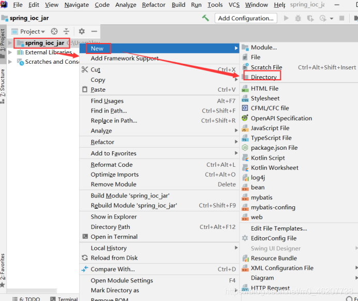Create a new Kotlin Script
The image size is (358, 301).
(299, 158)
